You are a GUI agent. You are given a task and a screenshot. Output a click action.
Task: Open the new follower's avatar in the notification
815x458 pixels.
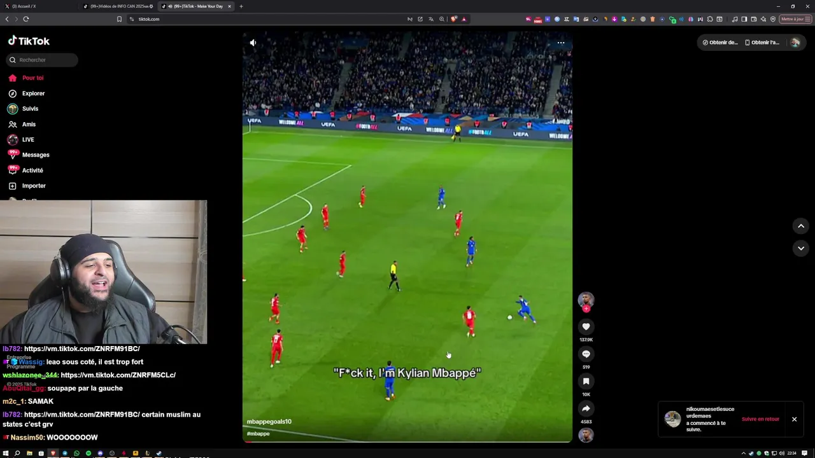[672, 419]
